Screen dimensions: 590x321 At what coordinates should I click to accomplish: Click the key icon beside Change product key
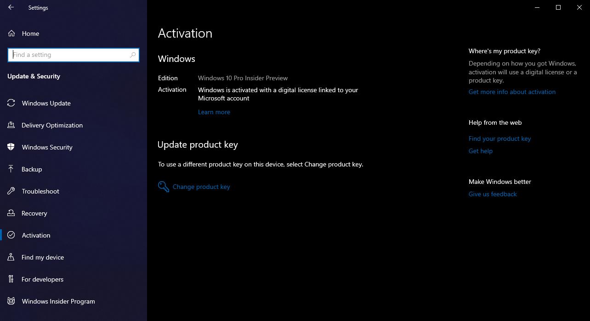pyautogui.click(x=164, y=187)
